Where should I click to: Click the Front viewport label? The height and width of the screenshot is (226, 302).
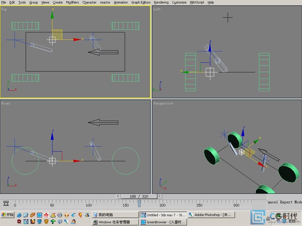6,103
